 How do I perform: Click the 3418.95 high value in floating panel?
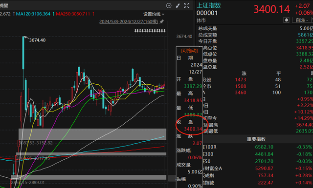(193, 100)
